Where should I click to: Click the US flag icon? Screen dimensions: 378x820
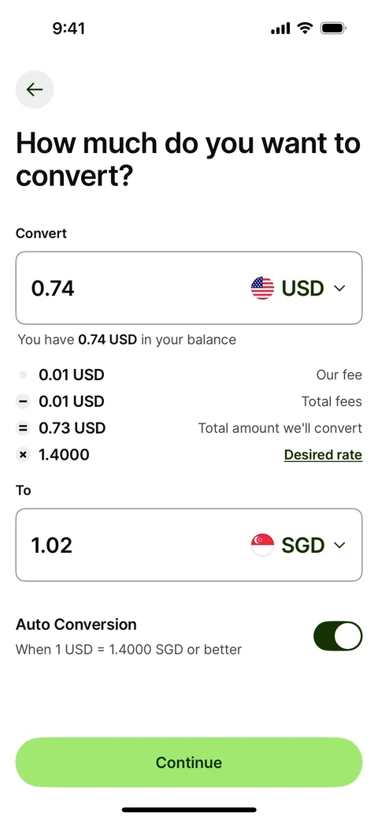[x=262, y=288]
